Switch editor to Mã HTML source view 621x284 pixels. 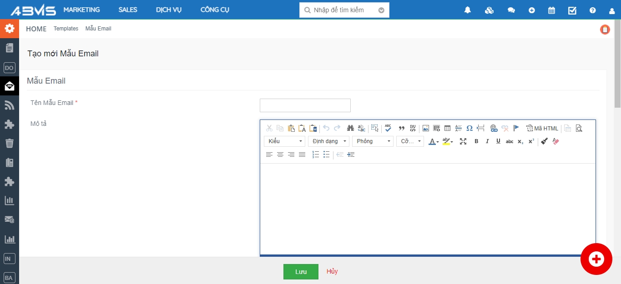pos(542,128)
